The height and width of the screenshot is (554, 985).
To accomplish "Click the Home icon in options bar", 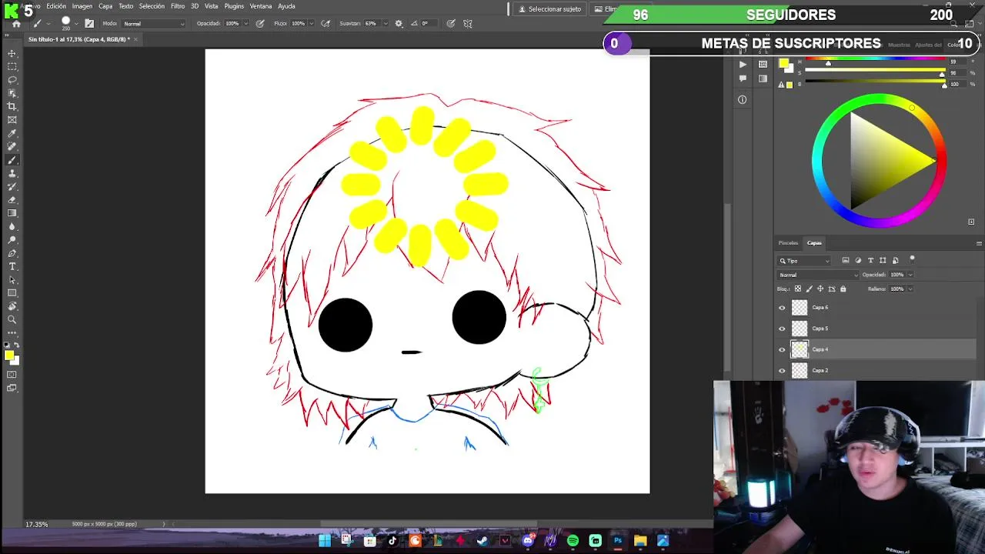I will click(16, 23).
